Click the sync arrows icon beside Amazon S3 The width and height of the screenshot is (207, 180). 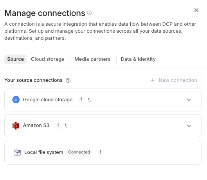point(66,125)
